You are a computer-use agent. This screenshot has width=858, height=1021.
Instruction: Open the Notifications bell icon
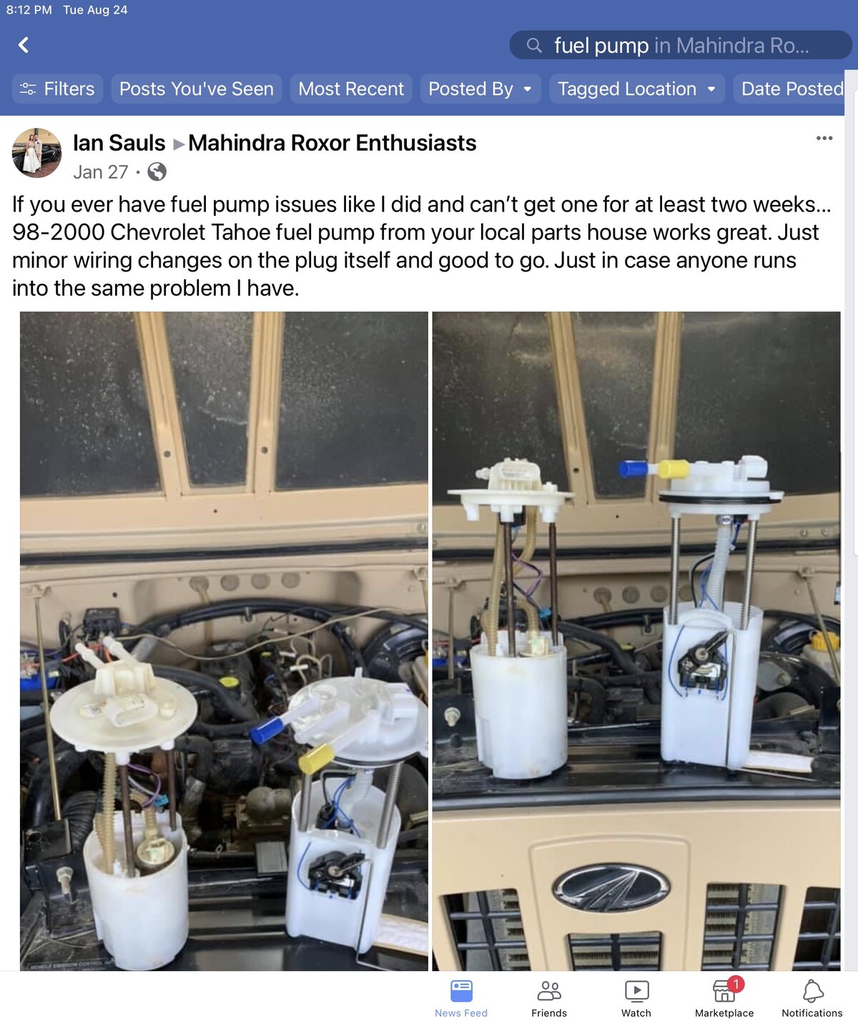[x=812, y=998]
